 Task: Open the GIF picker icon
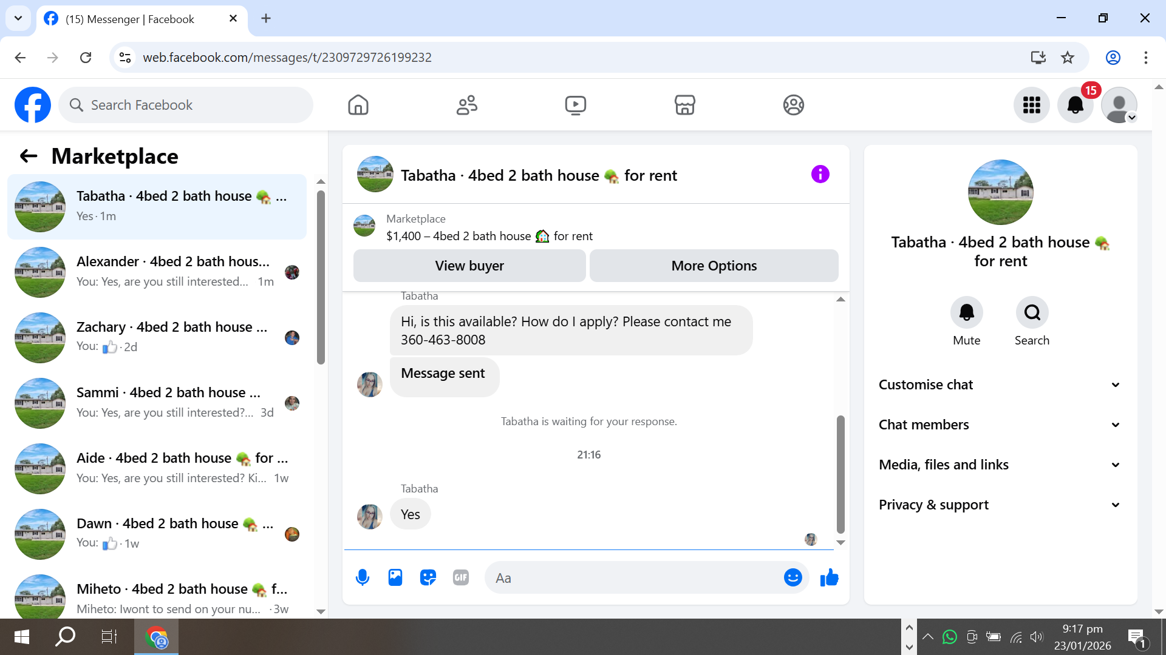pyautogui.click(x=461, y=577)
